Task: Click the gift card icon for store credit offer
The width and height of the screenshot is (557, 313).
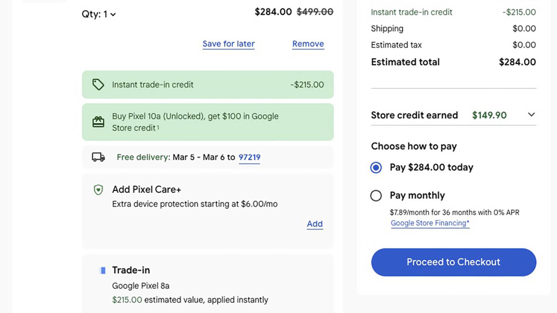Action: pos(98,122)
